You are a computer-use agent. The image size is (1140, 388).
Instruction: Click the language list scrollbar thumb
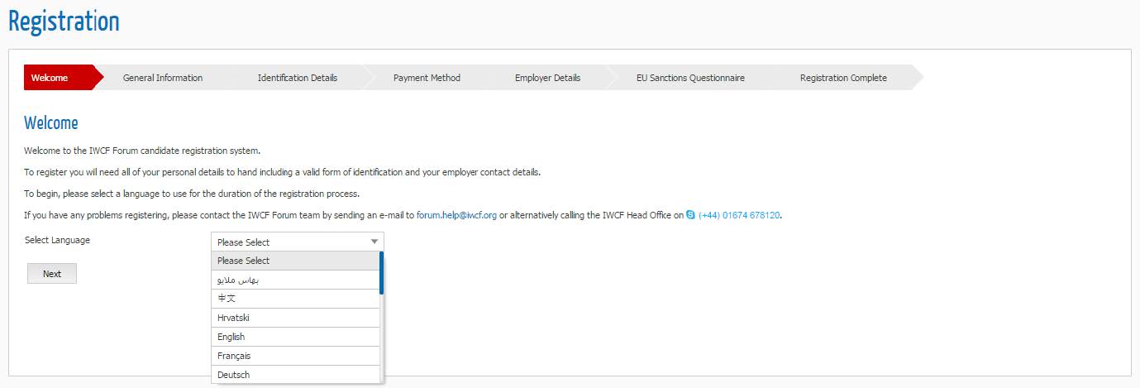click(381, 273)
